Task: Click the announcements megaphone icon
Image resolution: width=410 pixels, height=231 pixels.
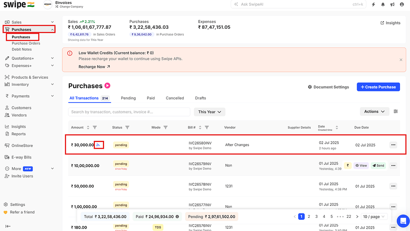Action: coord(392,4)
